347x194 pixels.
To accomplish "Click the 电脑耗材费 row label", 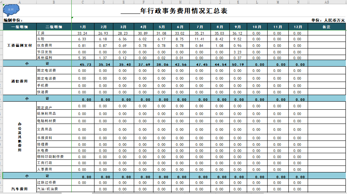I will 54,121.
